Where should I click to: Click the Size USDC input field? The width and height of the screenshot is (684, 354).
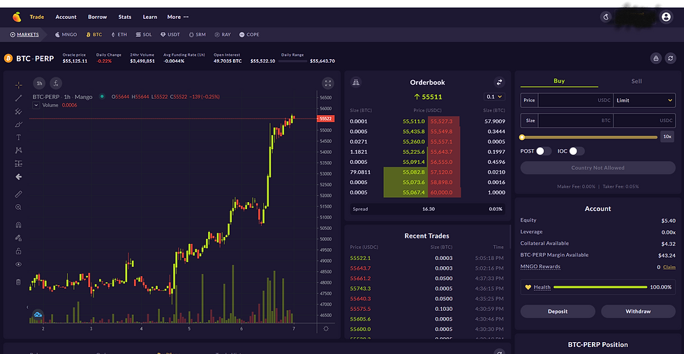point(644,121)
